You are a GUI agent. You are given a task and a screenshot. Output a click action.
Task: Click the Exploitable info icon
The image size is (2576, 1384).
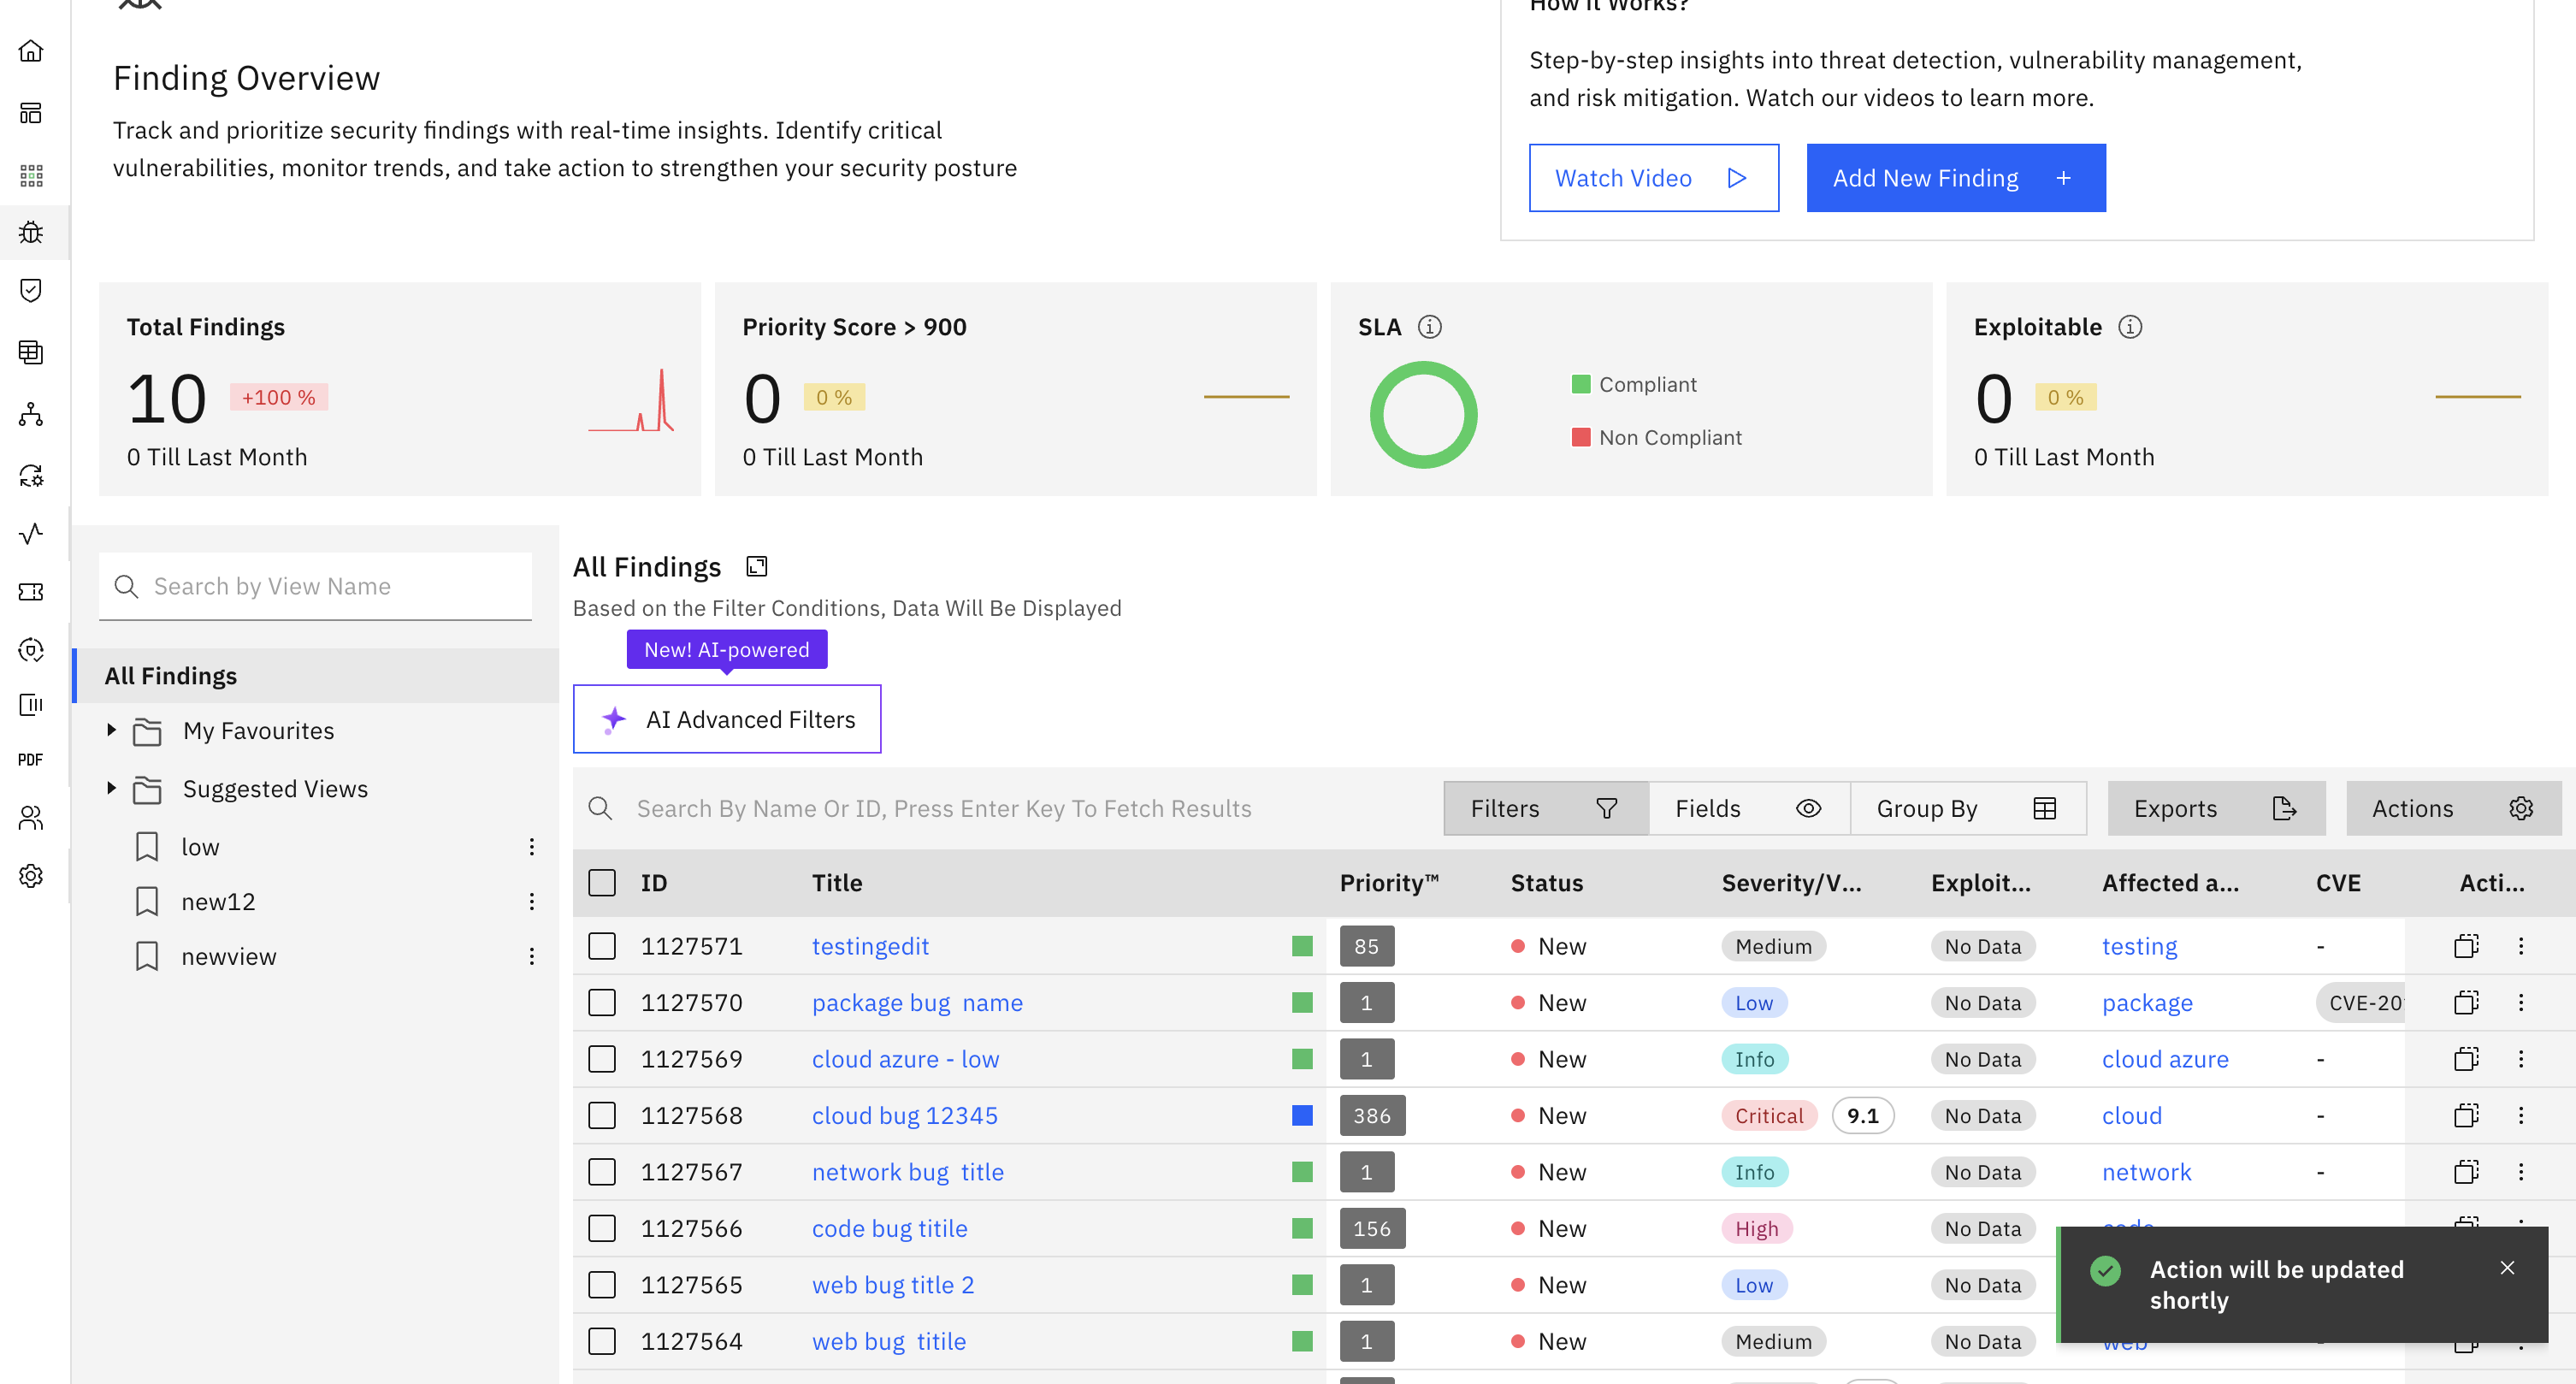(x=2130, y=327)
